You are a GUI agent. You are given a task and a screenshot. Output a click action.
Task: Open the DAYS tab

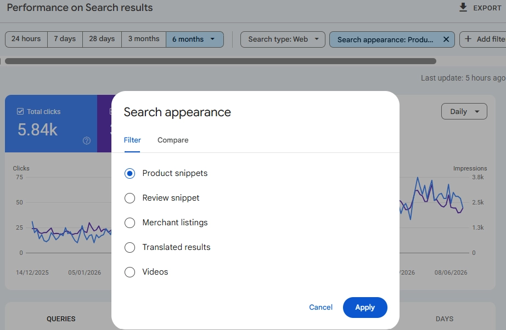pos(445,318)
